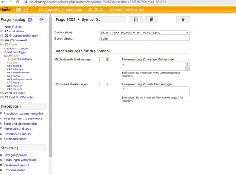
Task: Open Fragebogen-Layouts
Action: (17, 134)
